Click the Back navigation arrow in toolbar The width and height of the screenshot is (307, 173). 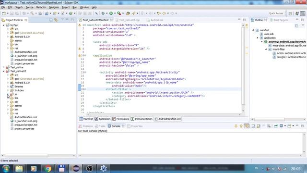point(164,13)
